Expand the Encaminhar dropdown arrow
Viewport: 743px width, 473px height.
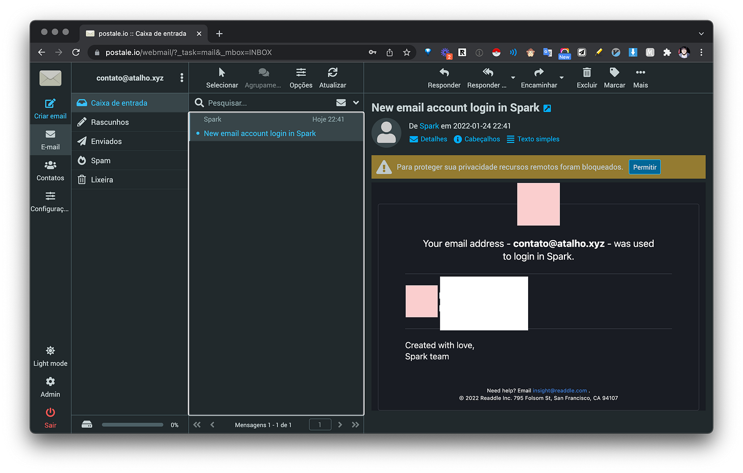(x=561, y=78)
